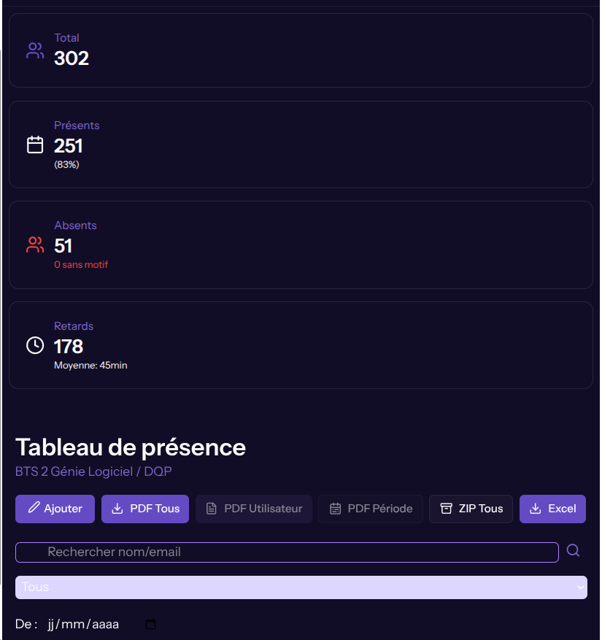Open the date picker calendar icon
602x640 pixels.
151,625
